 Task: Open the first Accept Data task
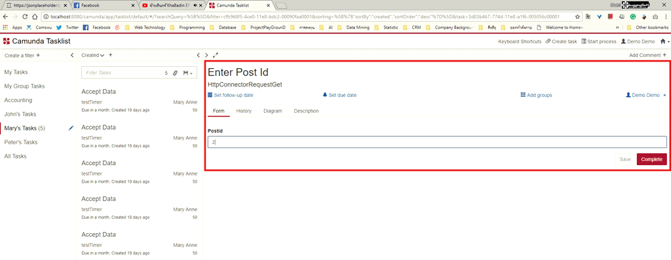140,100
